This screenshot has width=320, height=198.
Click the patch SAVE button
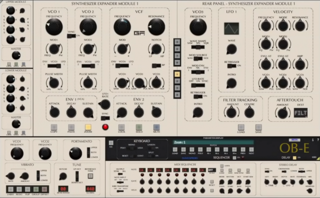click(x=183, y=149)
